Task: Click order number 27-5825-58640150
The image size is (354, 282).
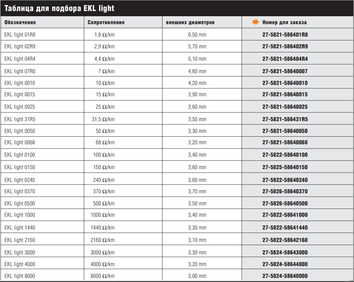Action: click(x=285, y=167)
